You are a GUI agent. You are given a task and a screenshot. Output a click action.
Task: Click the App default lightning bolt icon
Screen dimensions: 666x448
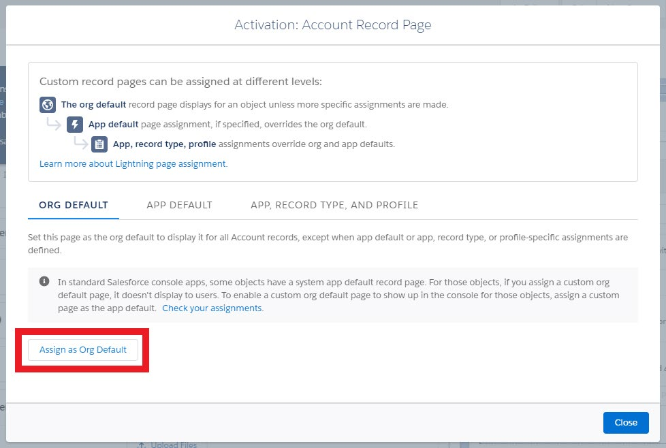pyautogui.click(x=75, y=125)
